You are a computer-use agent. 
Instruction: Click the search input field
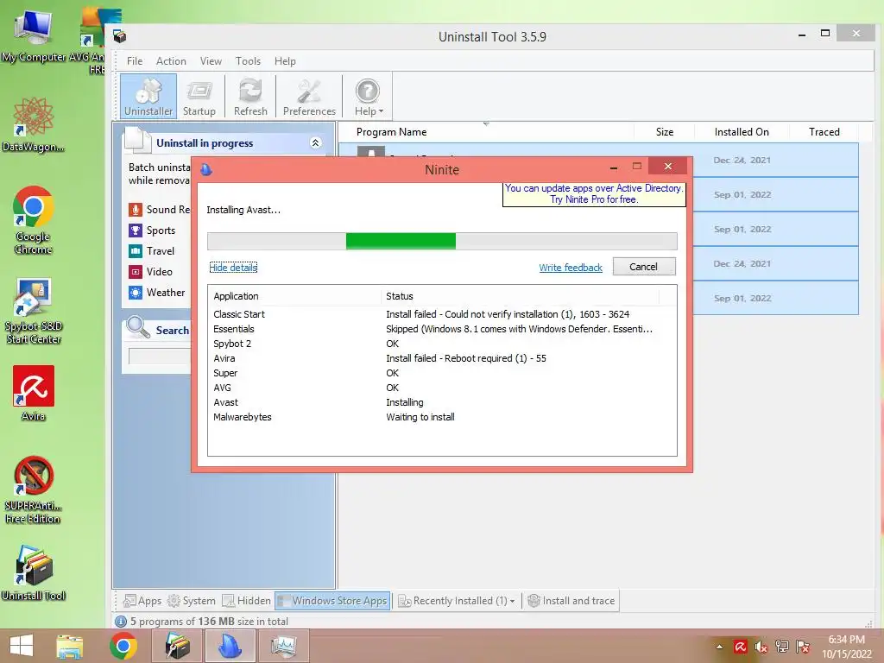point(160,357)
